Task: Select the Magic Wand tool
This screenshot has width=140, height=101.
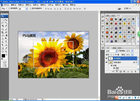Action: (x=6, y=23)
